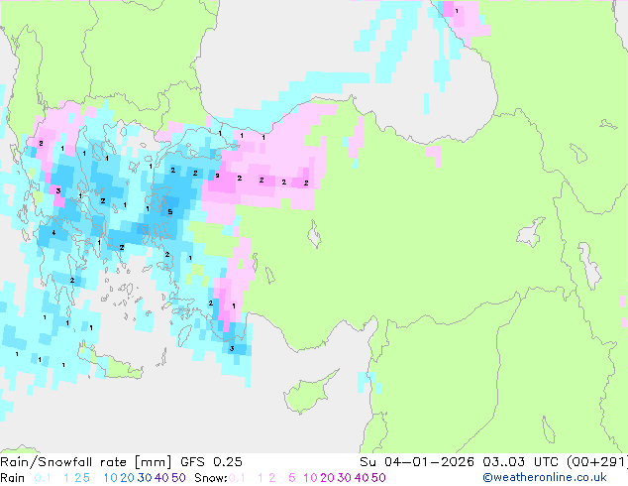This screenshot has width=628, height=486.
Task: Select the Rain legend 40 value
Action: click(x=161, y=478)
